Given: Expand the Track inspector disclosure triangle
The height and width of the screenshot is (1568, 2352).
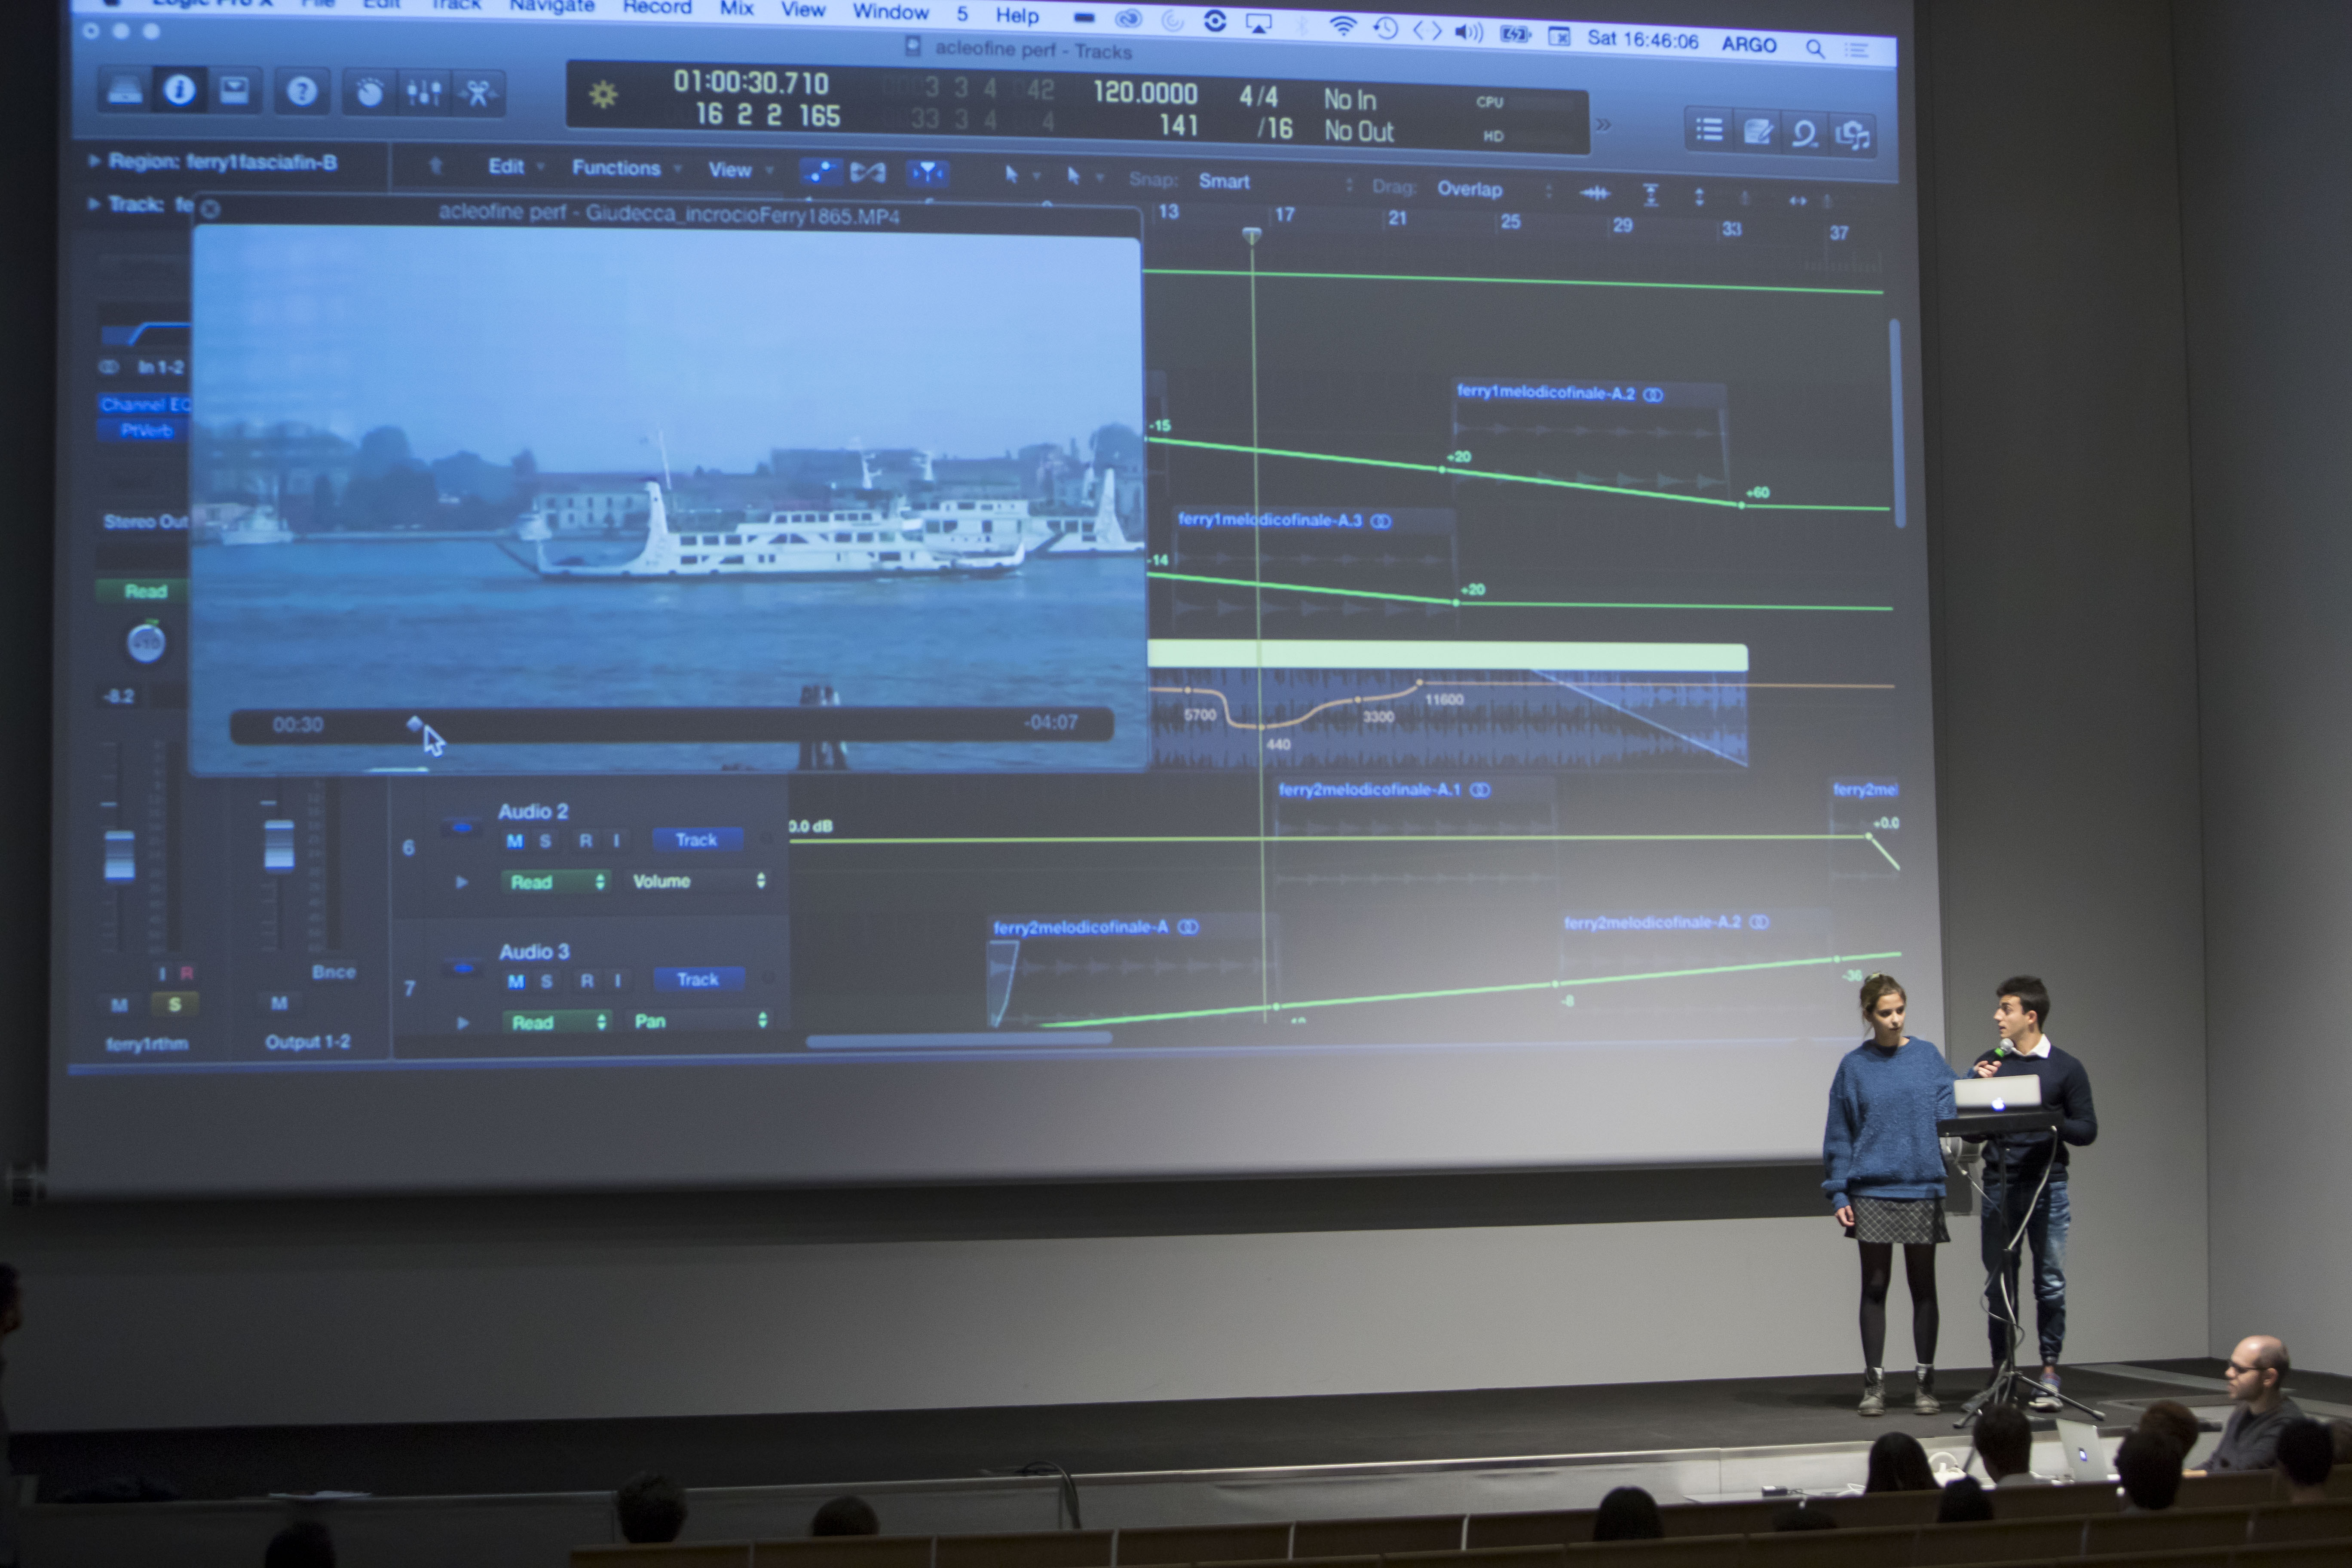Looking at the screenshot, I should [x=94, y=204].
